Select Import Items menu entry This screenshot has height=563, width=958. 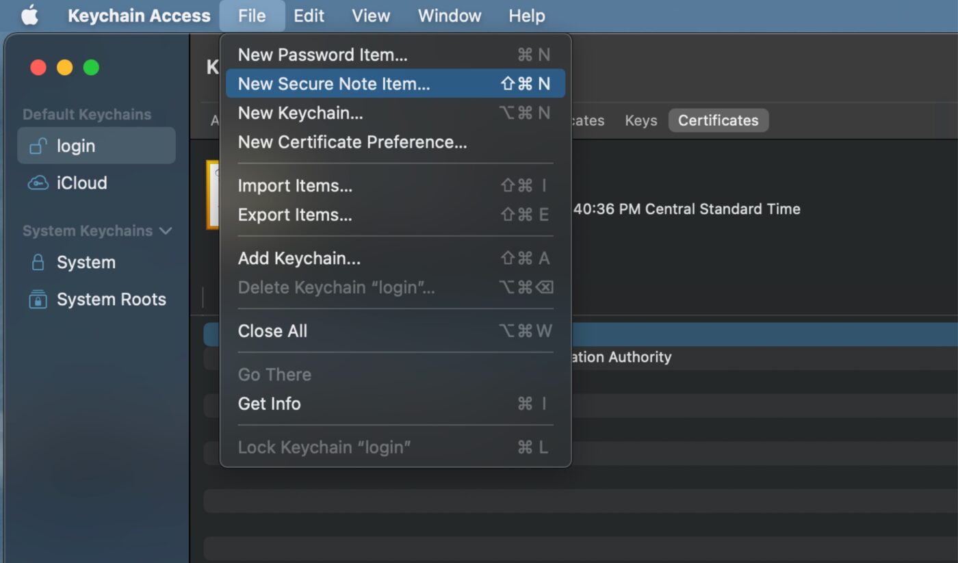coord(295,185)
